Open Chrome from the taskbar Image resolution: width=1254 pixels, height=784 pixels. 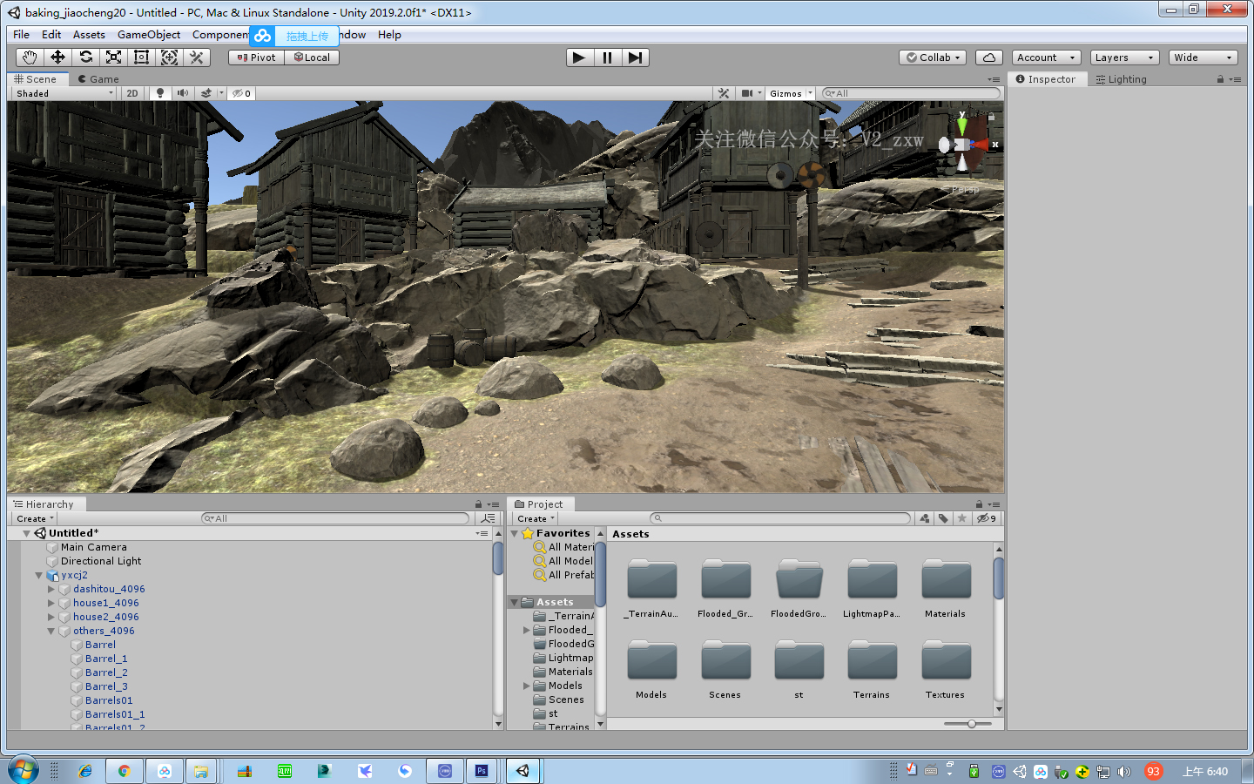(x=125, y=771)
